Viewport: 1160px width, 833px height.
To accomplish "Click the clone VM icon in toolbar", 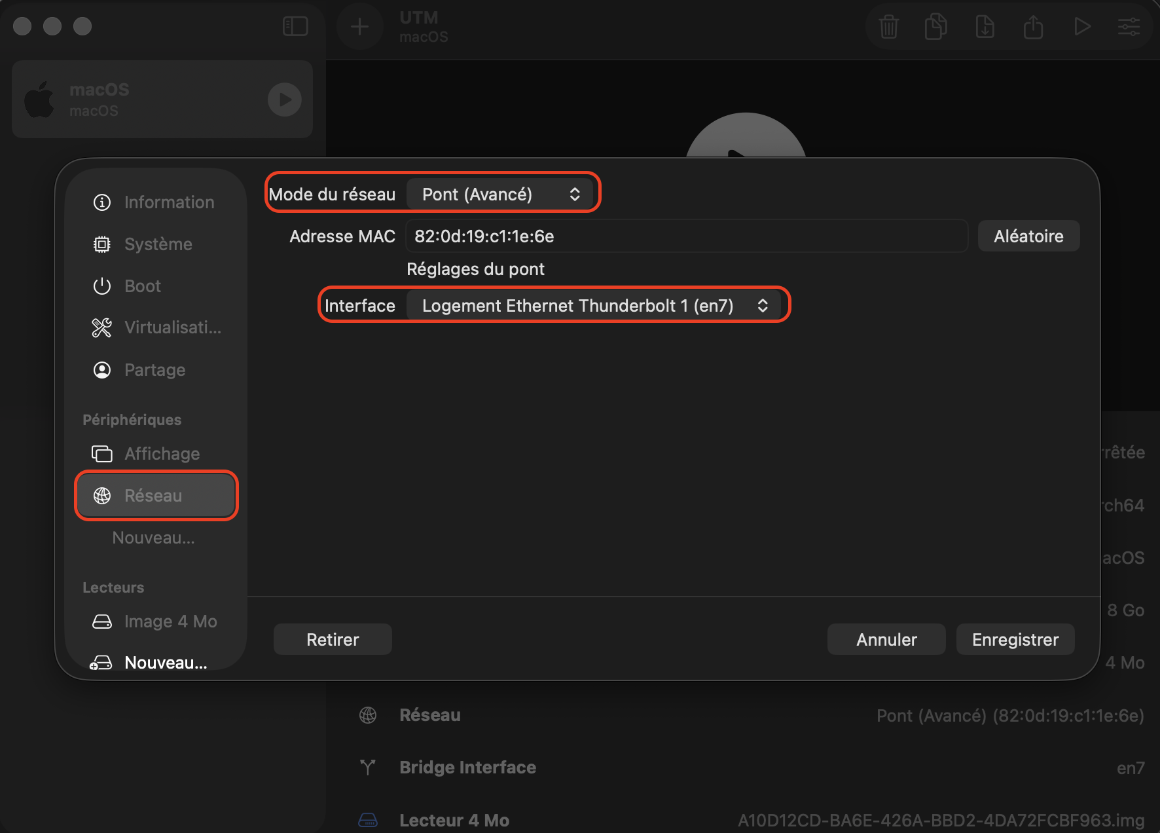I will pos(936,27).
